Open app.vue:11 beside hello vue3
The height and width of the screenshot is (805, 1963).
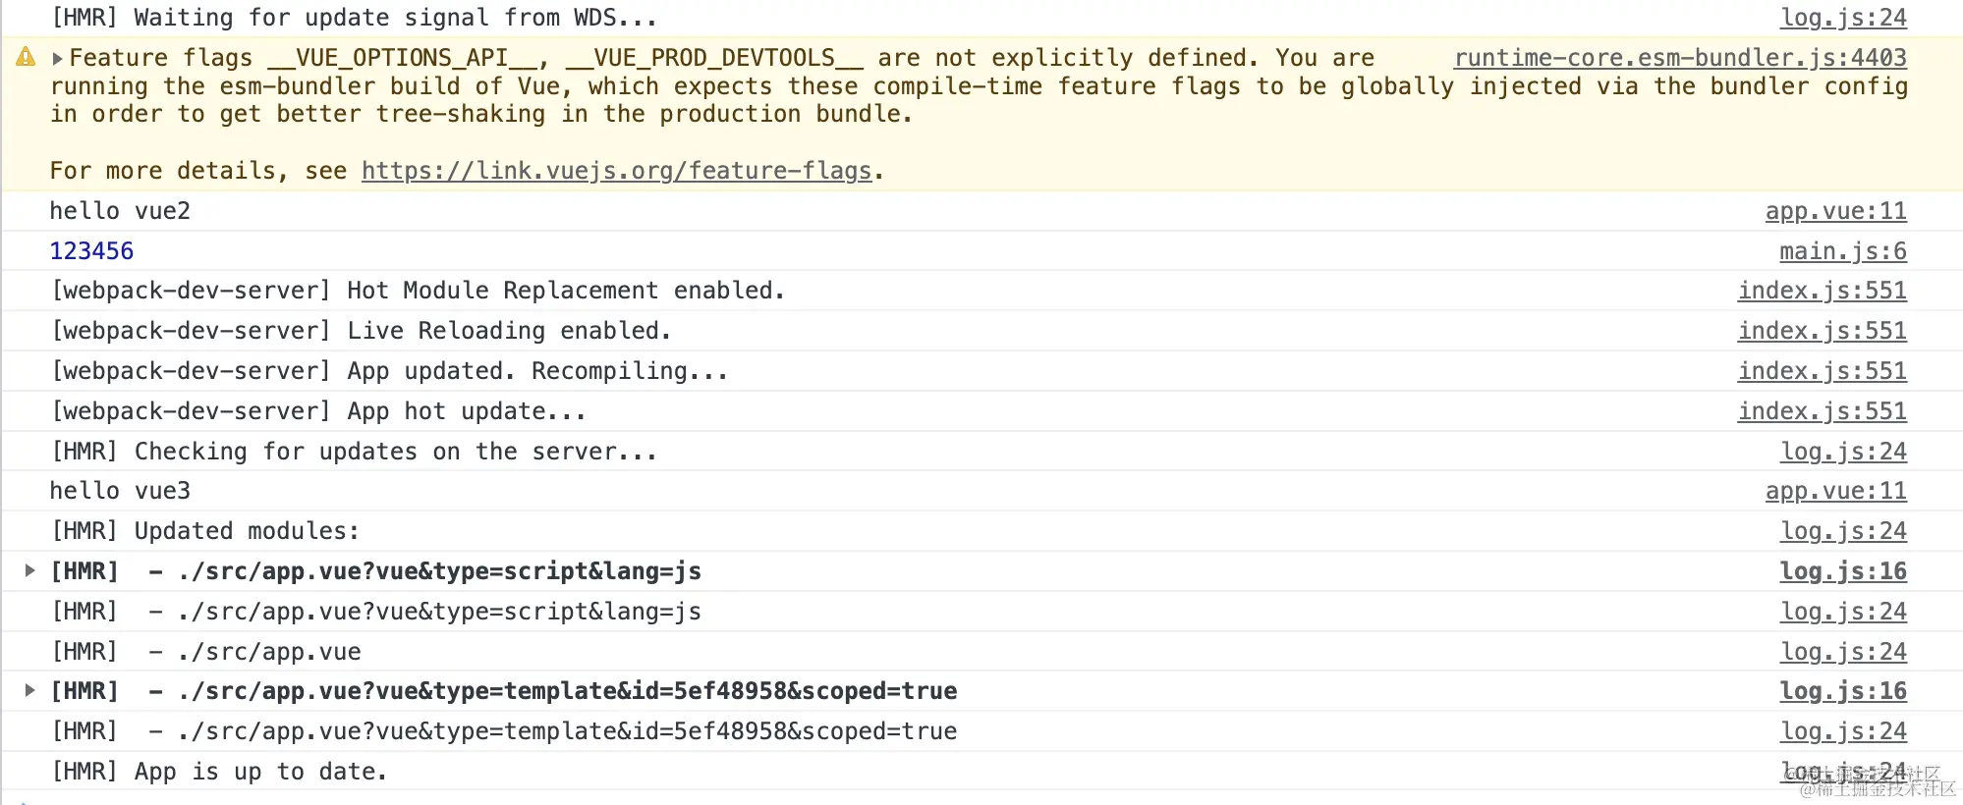coord(1835,491)
